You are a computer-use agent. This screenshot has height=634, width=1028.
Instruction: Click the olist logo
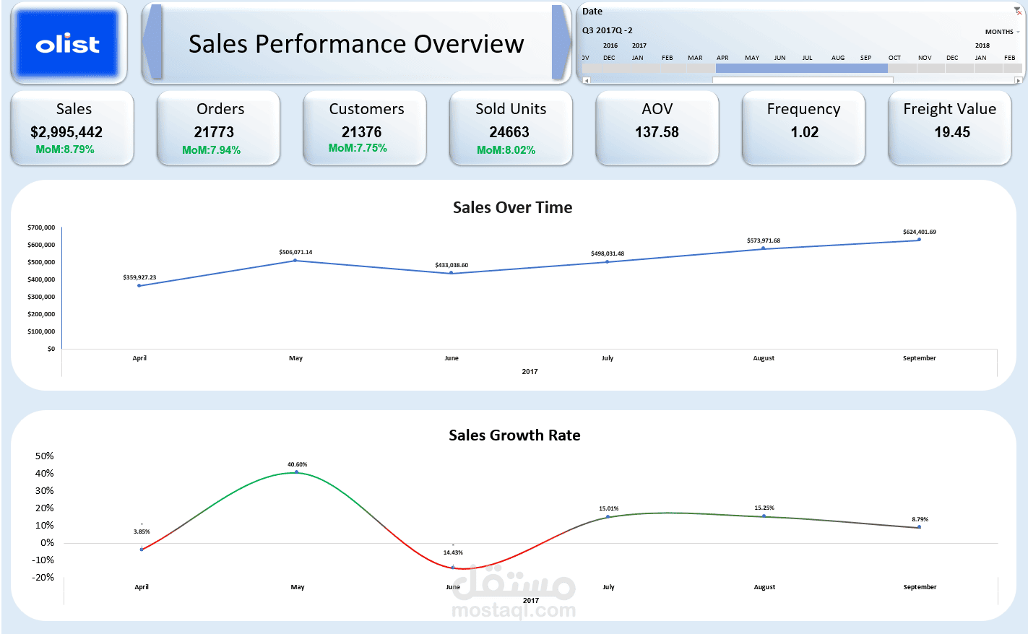click(68, 43)
